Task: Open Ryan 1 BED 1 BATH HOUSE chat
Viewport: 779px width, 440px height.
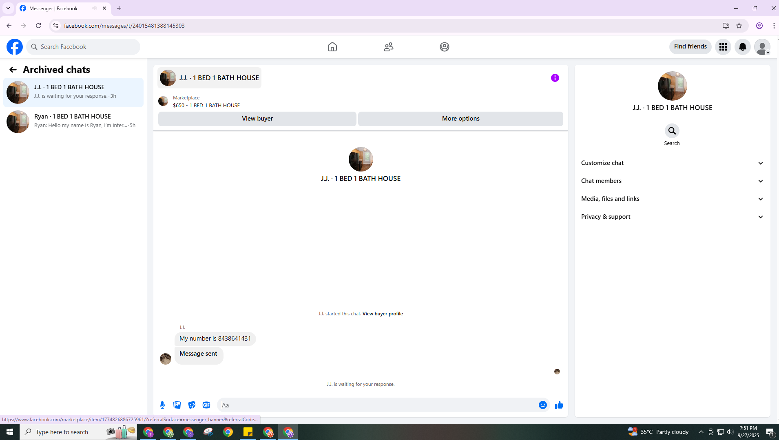Action: (73, 122)
